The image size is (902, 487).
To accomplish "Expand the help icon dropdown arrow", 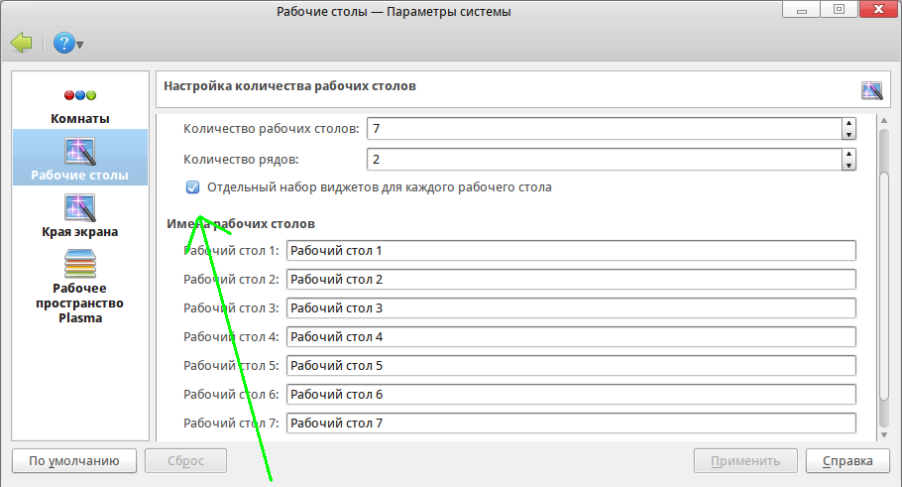I will point(80,45).
